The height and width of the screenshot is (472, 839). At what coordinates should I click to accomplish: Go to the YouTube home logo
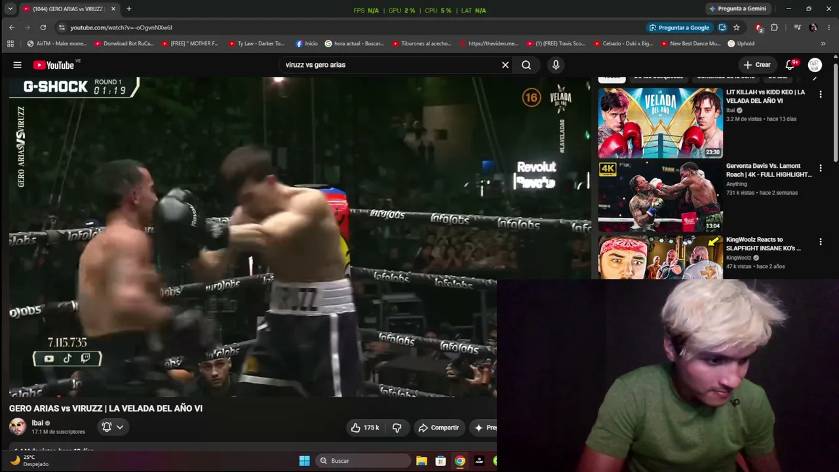pyautogui.click(x=54, y=65)
